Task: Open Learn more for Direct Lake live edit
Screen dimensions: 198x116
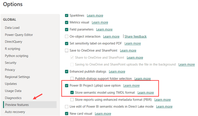Action: pyautogui.click(x=164, y=107)
